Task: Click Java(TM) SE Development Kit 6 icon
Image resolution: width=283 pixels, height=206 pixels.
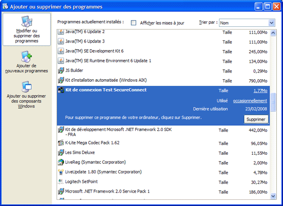Action: tap(61, 51)
